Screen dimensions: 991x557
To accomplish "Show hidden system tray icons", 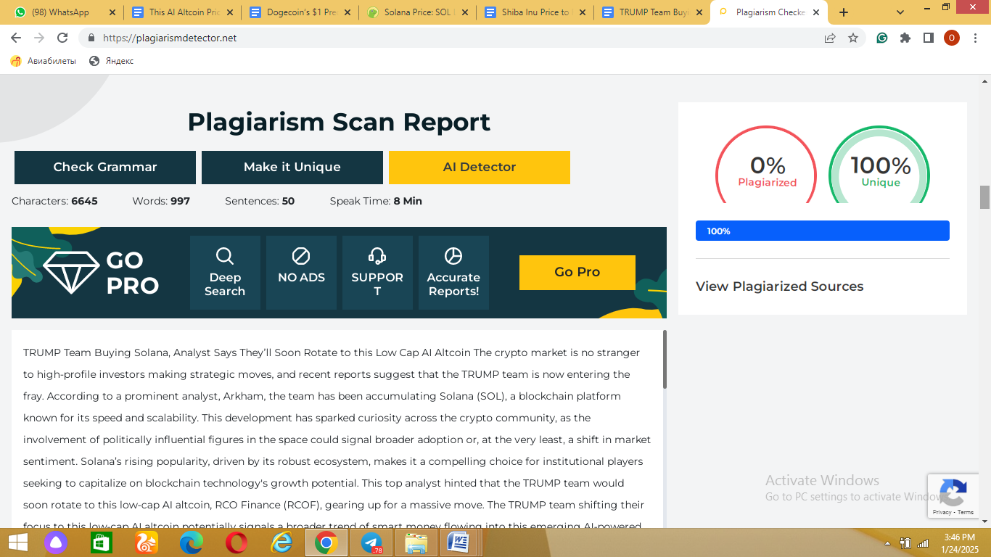I will tap(887, 543).
